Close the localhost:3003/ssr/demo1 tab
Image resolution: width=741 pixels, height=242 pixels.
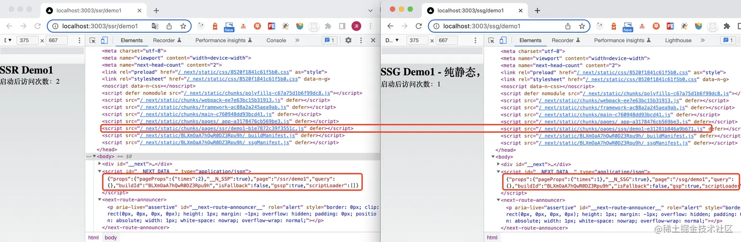[x=140, y=10]
